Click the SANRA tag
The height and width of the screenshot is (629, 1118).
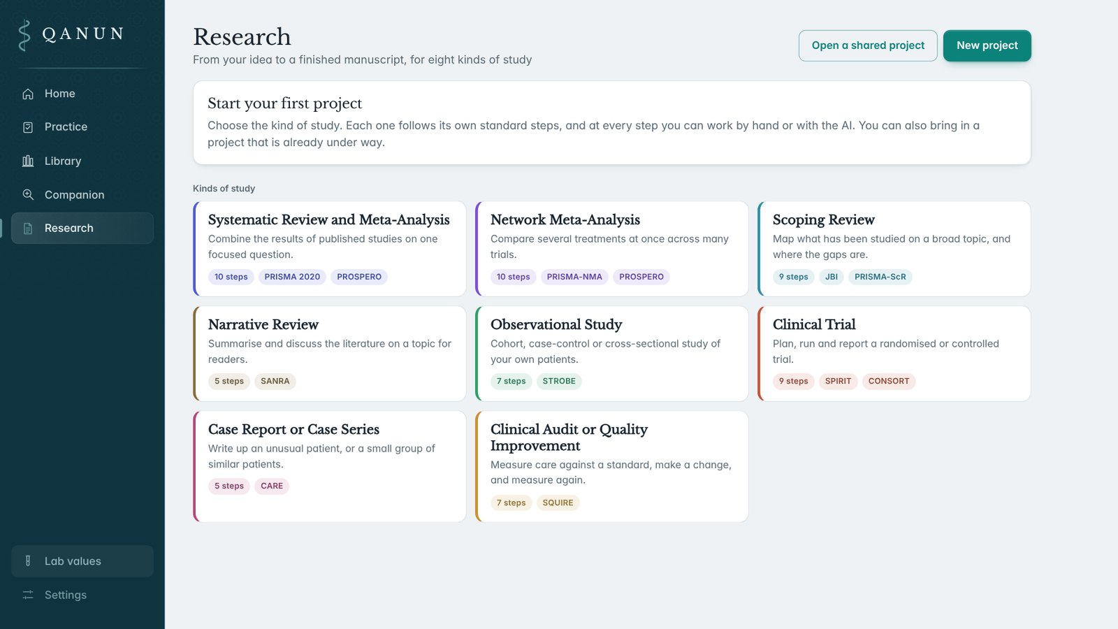point(275,382)
